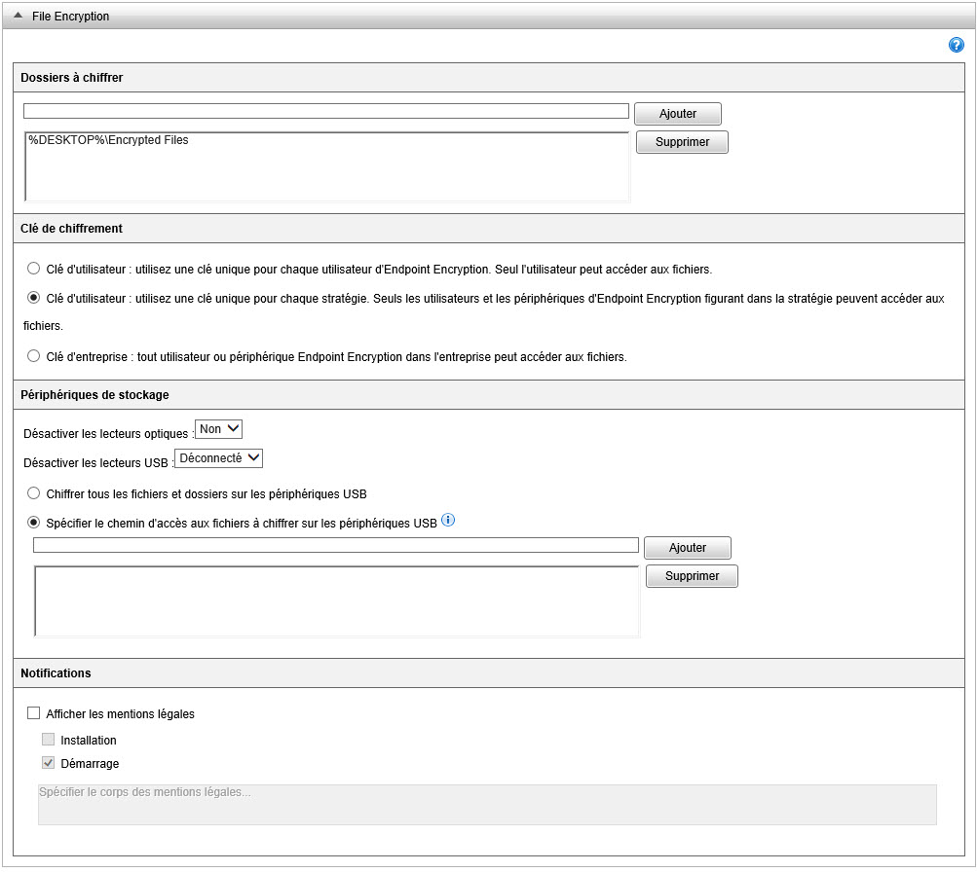Collapse the File Encryption section
977x872 pixels.
(19, 17)
